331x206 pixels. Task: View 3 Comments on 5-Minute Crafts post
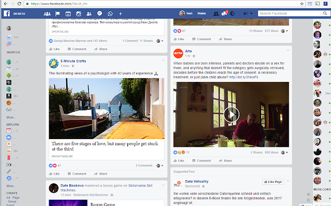(144, 166)
